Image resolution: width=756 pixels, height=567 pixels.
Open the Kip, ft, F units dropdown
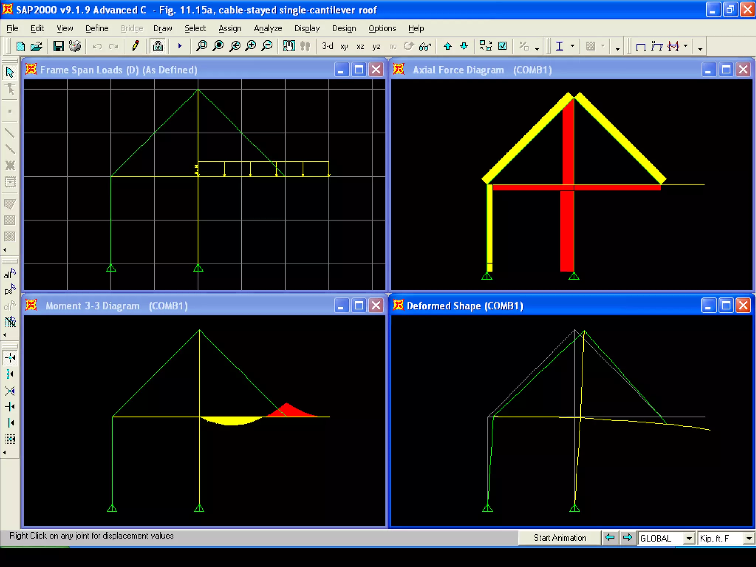pos(749,538)
